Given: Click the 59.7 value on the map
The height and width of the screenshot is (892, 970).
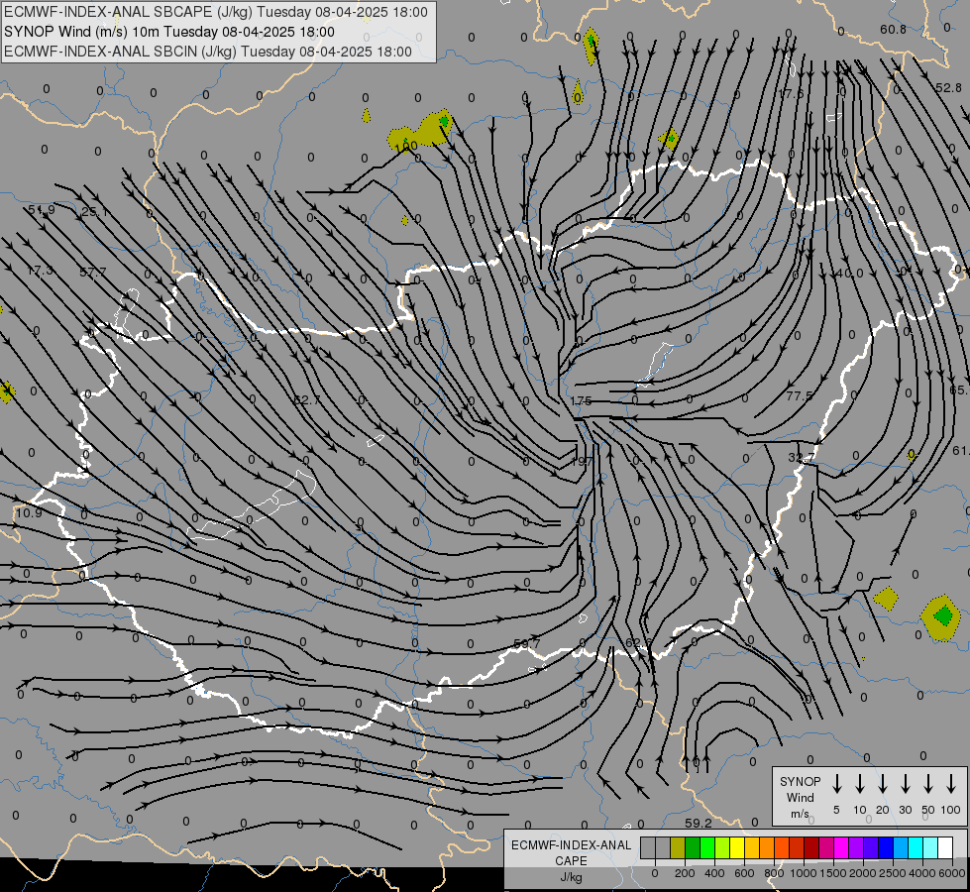Looking at the screenshot, I should (x=526, y=644).
